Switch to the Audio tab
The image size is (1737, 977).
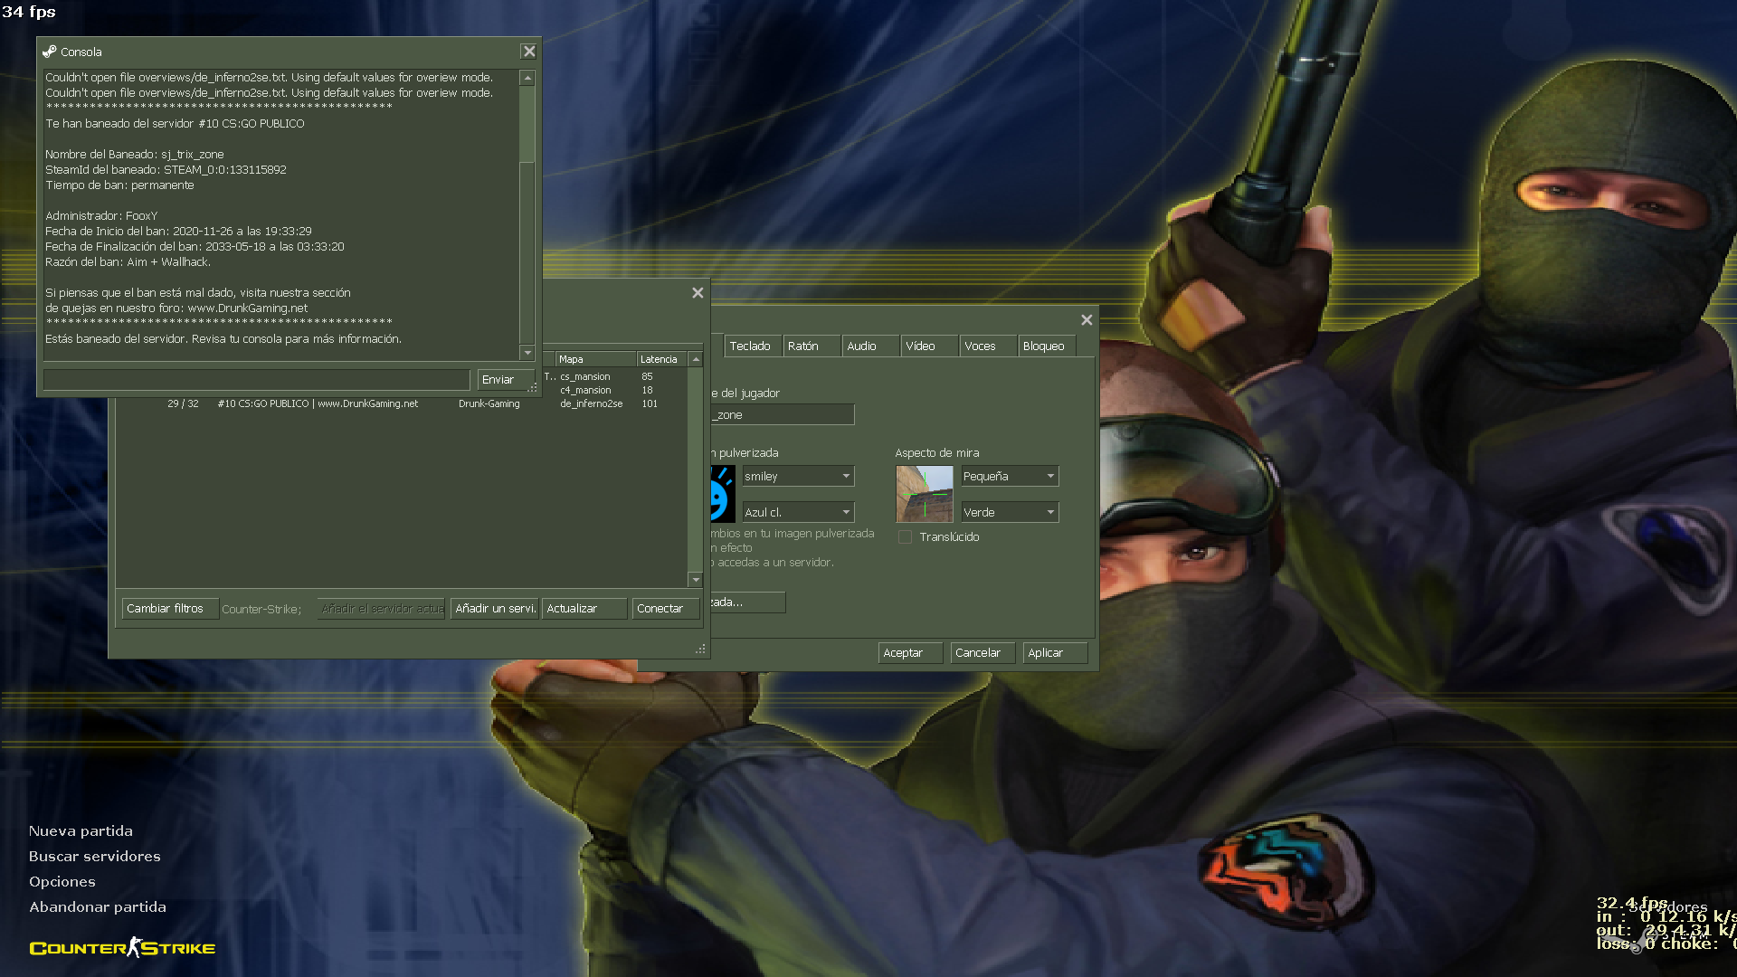pos(870,346)
